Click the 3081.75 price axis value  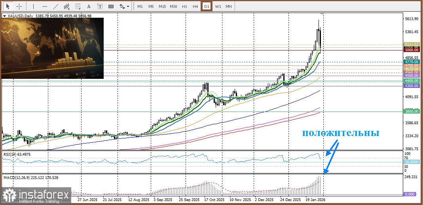coord(412,149)
